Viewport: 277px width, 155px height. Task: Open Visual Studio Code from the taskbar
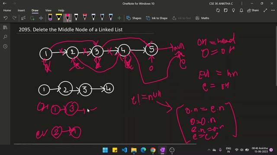pyautogui.click(x=124, y=150)
